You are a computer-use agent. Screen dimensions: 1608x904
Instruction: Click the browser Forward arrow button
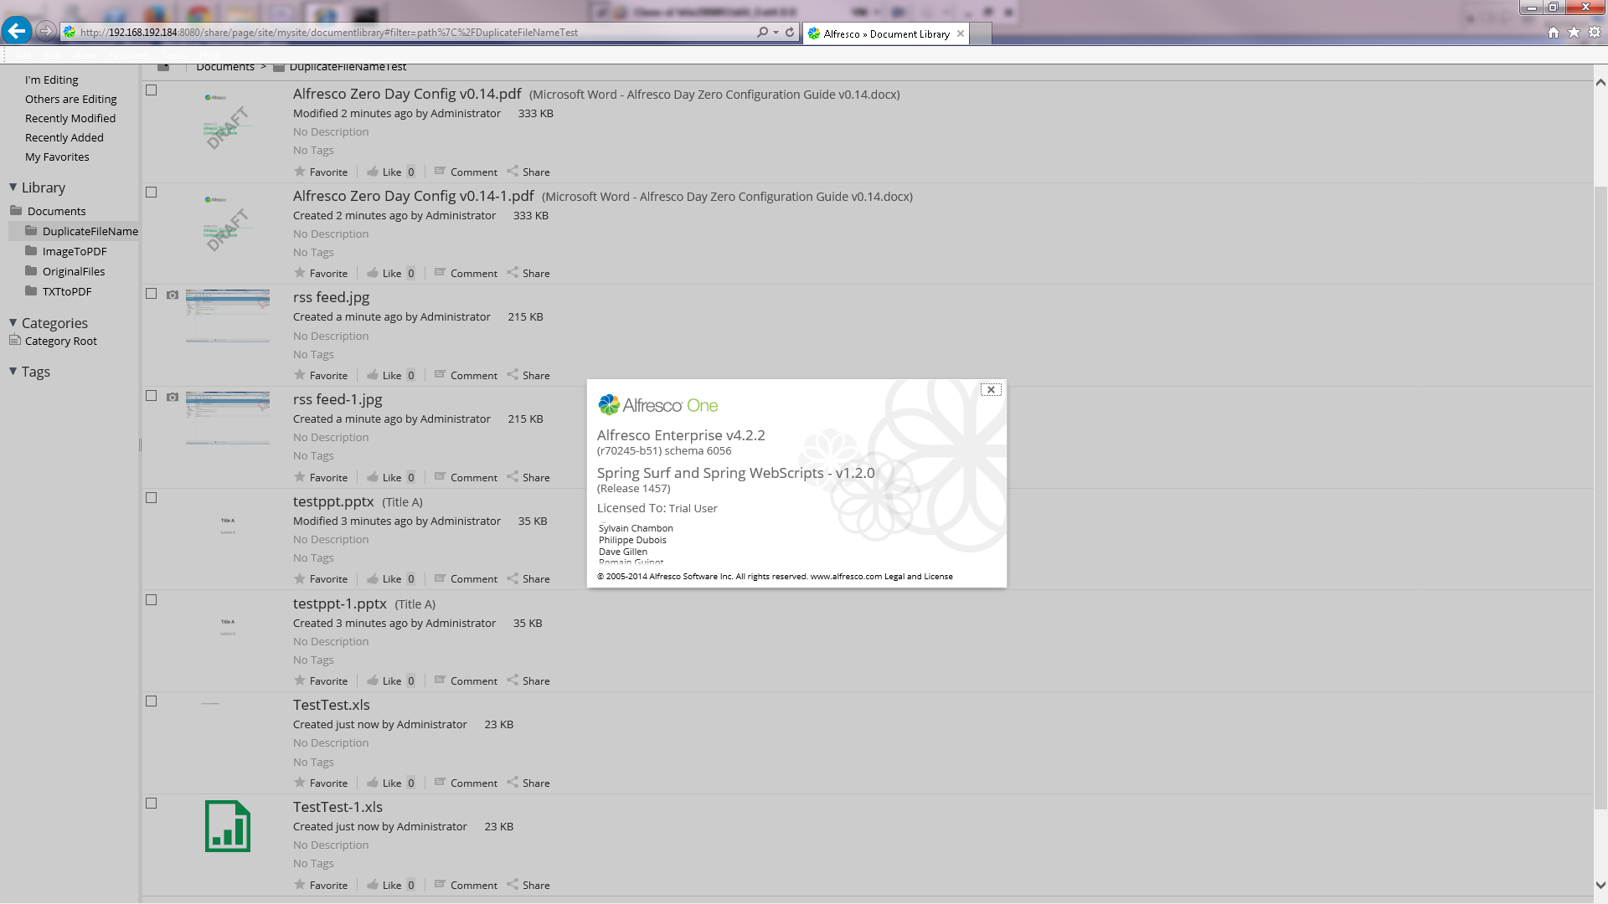[46, 32]
